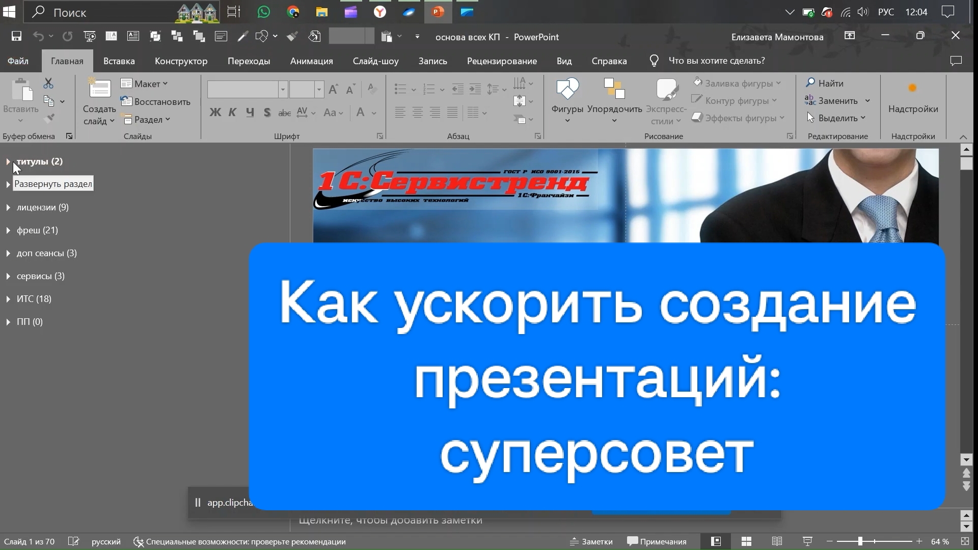Open the Макет dropdown
Screen dimensions: 978x550
pyautogui.click(x=145, y=84)
